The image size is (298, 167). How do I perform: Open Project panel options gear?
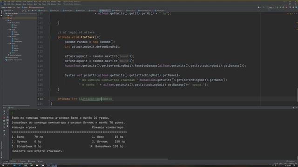tap(33, 11)
